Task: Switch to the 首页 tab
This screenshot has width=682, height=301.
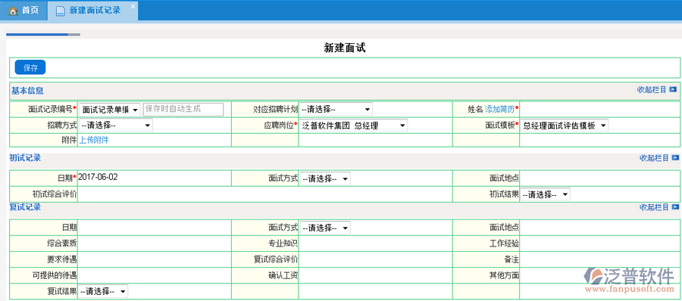Action: 23,11
